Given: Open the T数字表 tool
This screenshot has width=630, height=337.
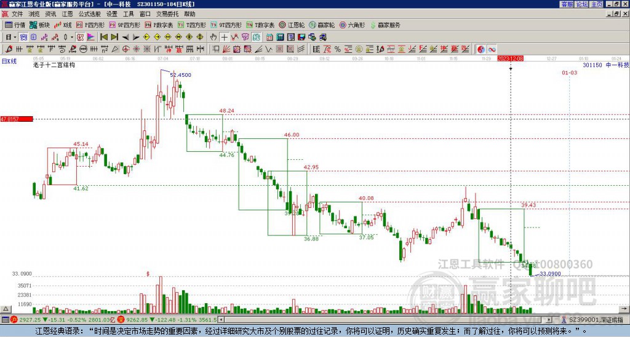Looking at the screenshot, I should pos(260,25).
